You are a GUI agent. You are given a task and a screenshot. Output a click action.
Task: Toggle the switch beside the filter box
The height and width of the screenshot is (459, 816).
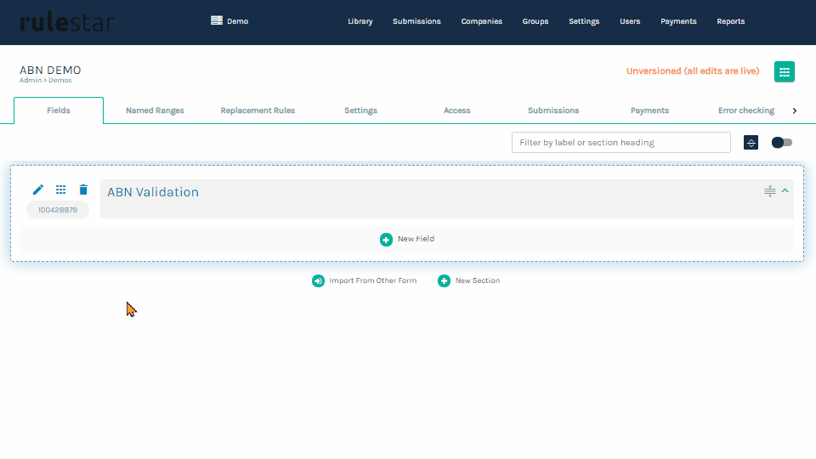[x=782, y=143]
